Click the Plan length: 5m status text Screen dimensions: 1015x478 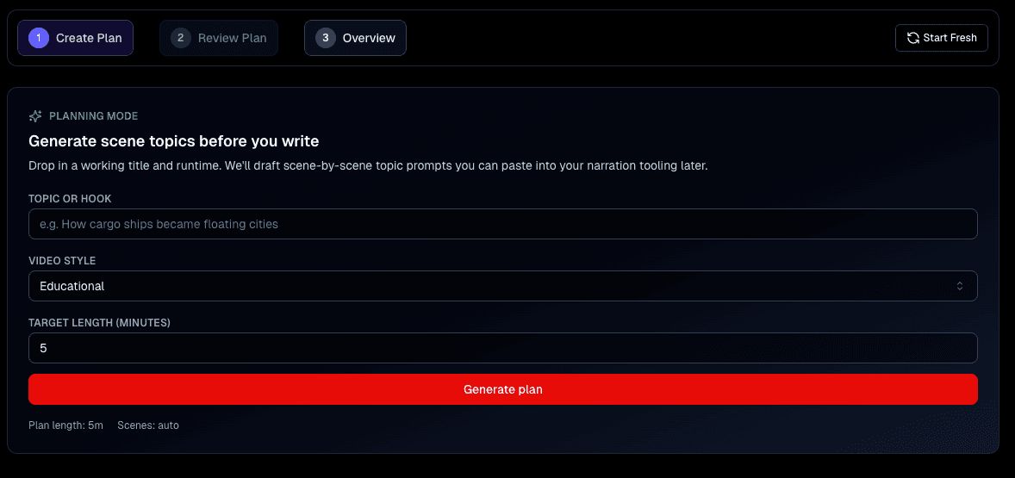point(65,425)
